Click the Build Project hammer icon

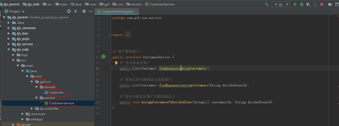pos(267,4)
